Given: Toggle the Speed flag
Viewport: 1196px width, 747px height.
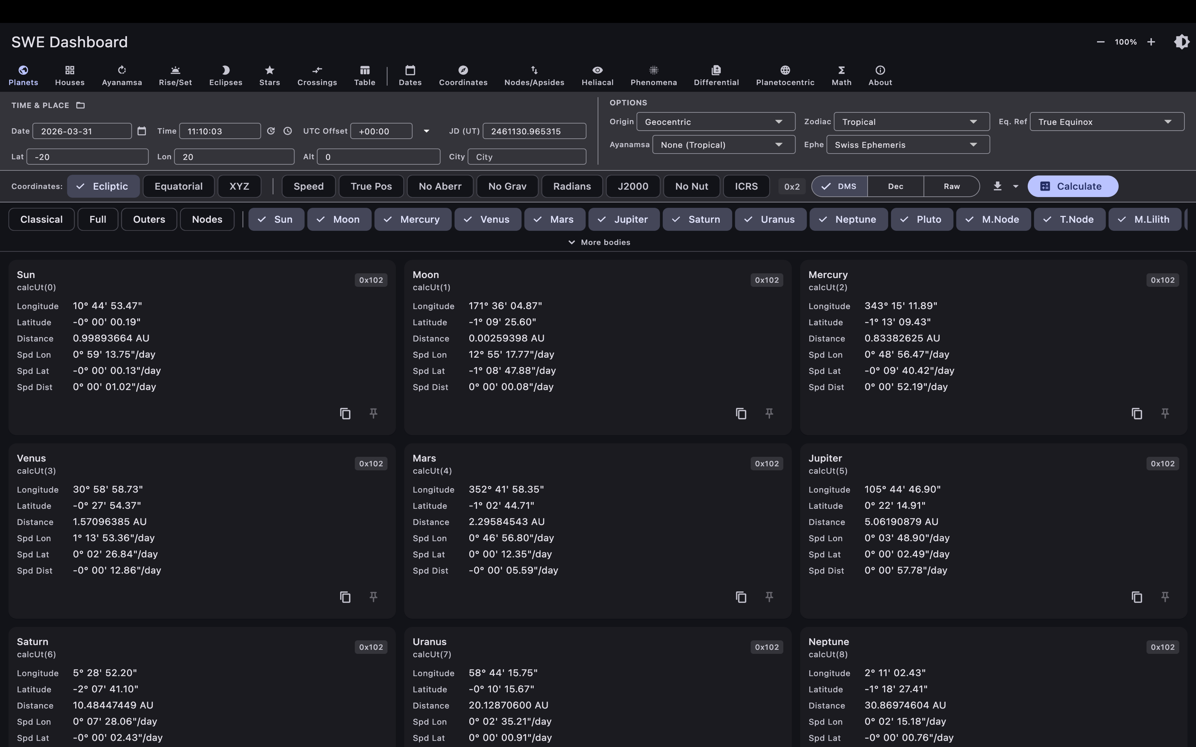Looking at the screenshot, I should coord(309,186).
